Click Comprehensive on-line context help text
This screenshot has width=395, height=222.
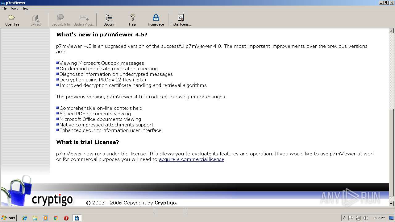click(x=101, y=108)
